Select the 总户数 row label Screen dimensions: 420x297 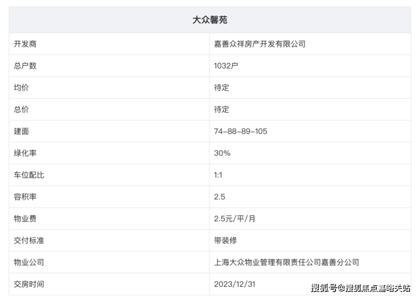25,66
